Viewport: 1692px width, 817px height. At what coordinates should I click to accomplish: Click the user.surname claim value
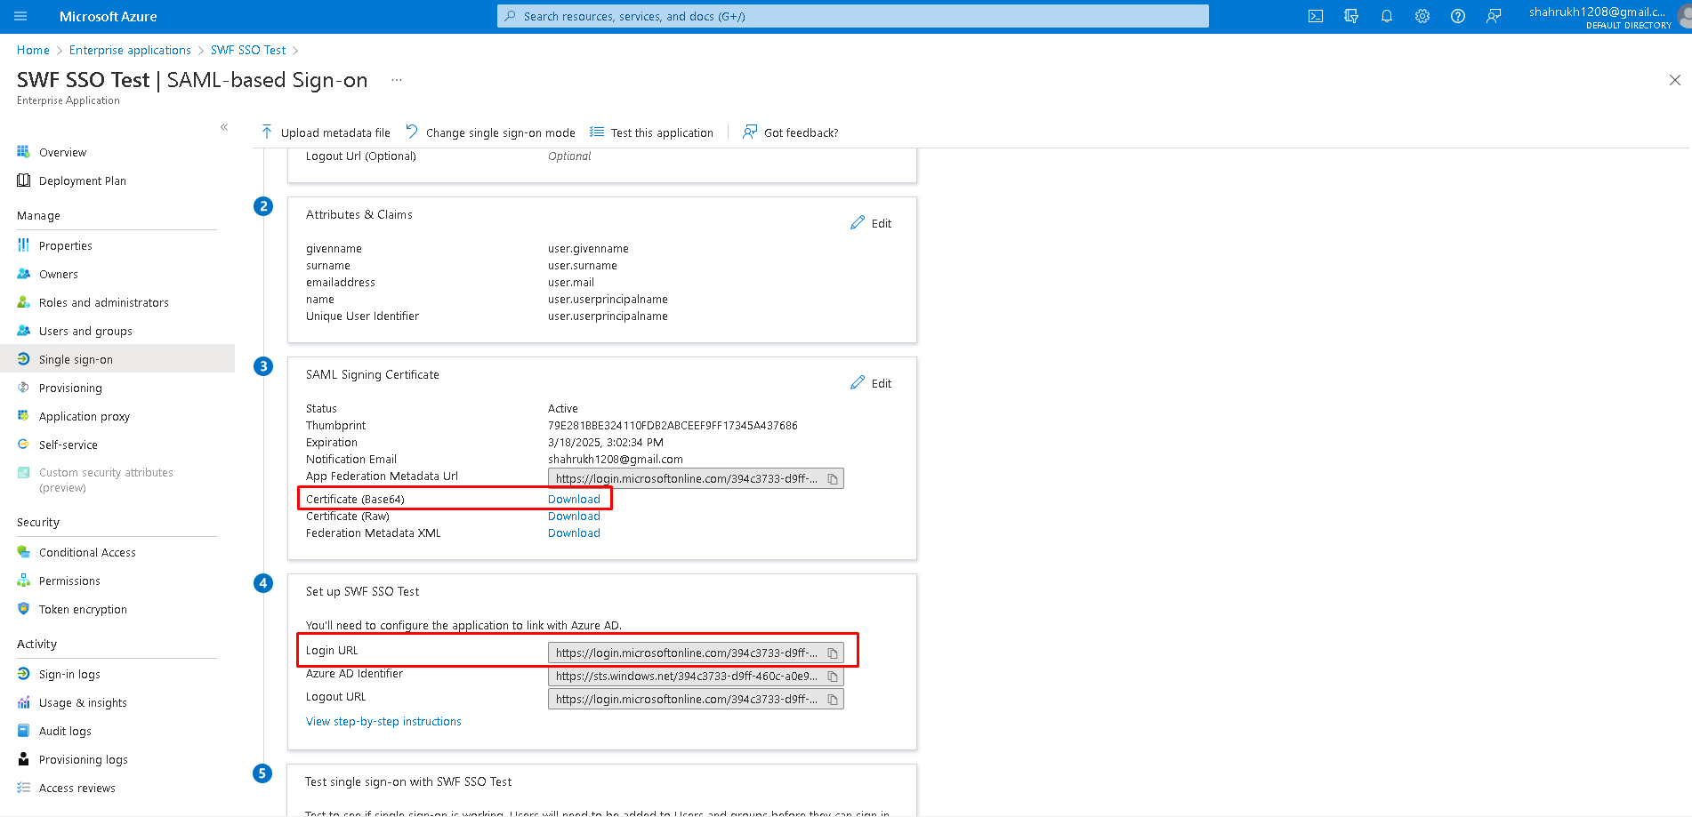[583, 265]
